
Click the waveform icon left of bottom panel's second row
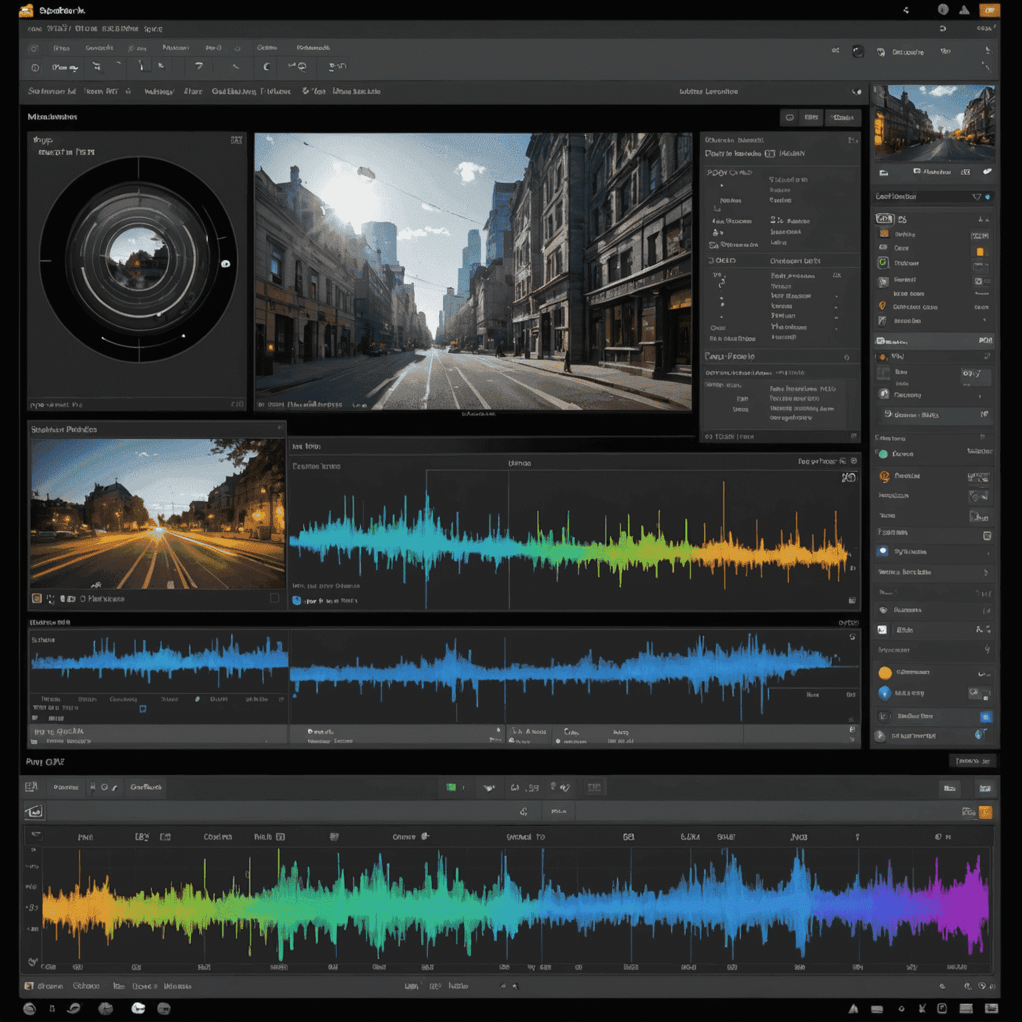34,812
